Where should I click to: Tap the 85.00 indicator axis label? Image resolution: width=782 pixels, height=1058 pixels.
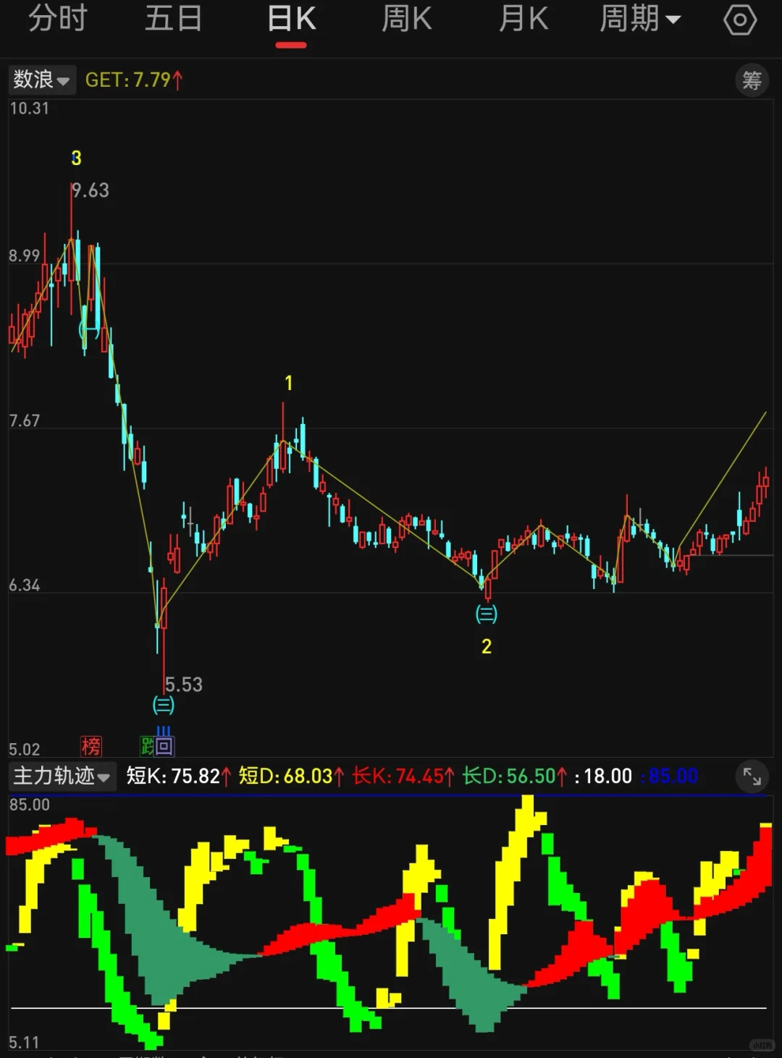point(30,805)
